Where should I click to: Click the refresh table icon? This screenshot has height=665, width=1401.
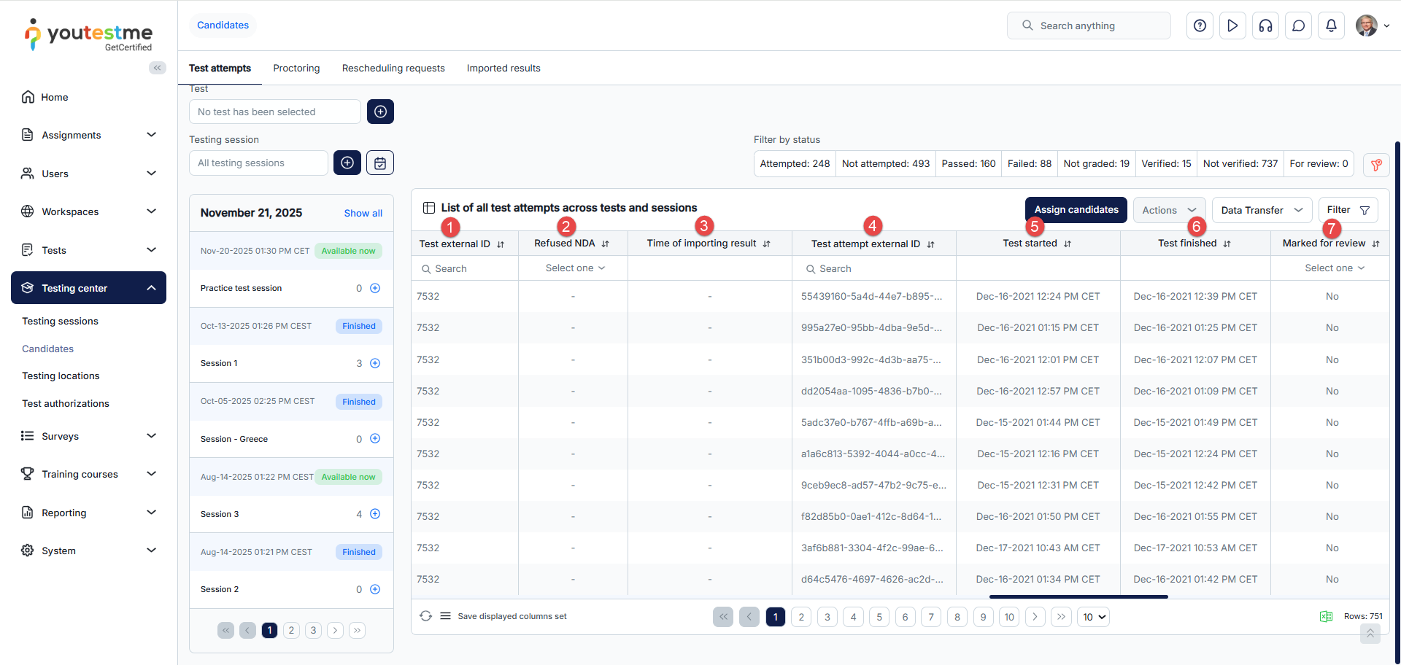point(425,616)
